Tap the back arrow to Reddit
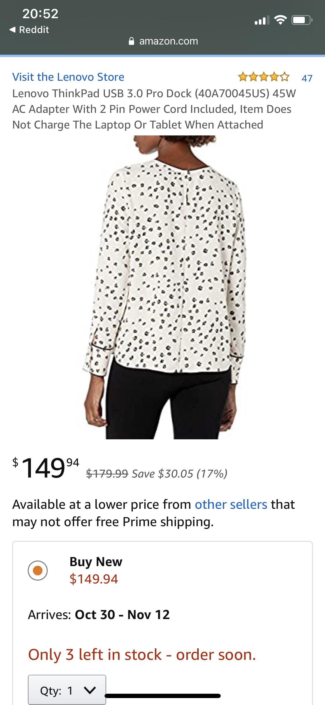The image size is (325, 705). pos(12,30)
